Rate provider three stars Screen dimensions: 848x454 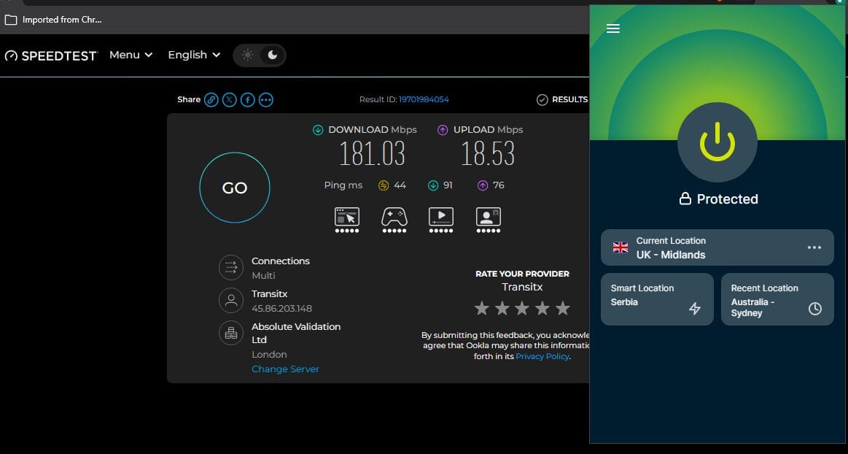(x=522, y=309)
